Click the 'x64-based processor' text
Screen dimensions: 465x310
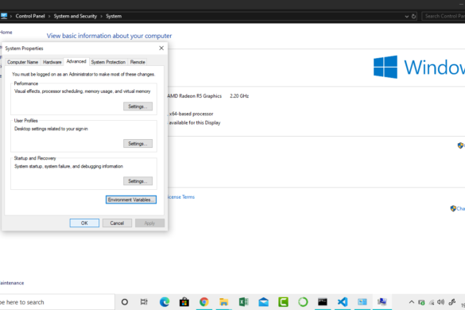pyautogui.click(x=192, y=114)
